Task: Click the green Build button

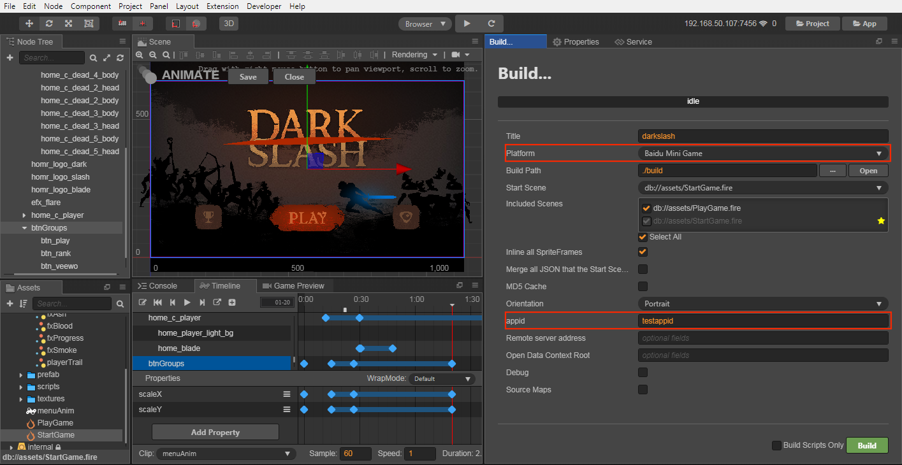Action: [x=867, y=445]
